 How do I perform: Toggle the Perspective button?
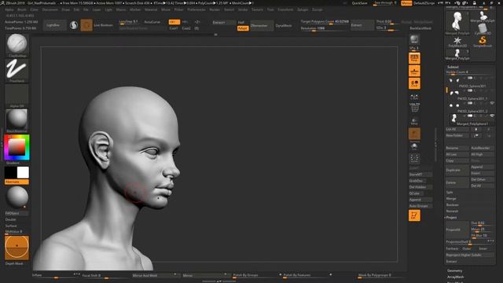point(414,58)
